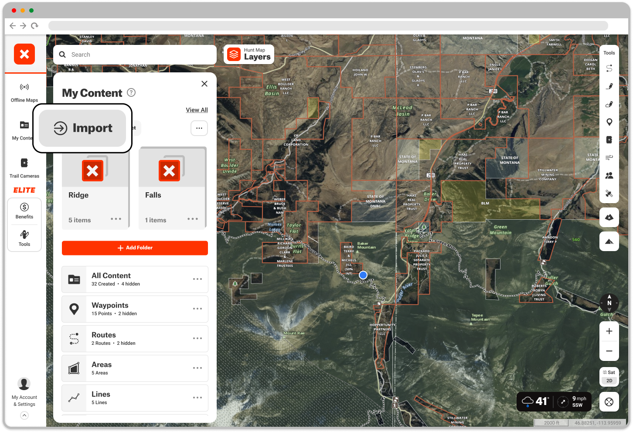Click the Import button

(x=82, y=128)
